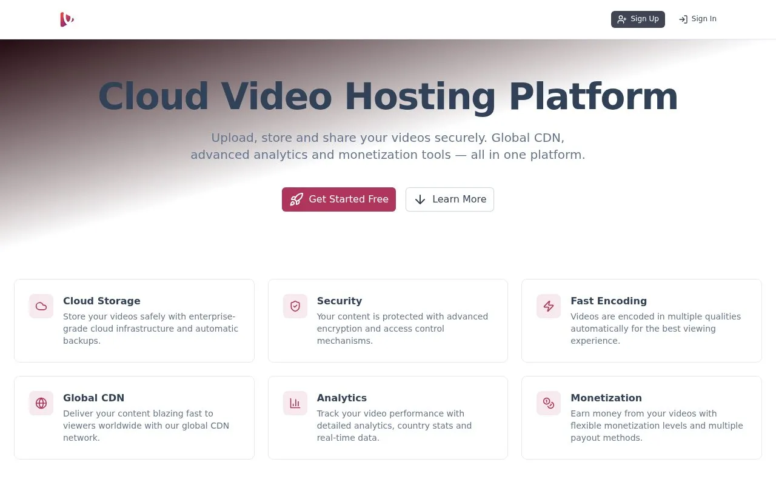This screenshot has height=485, width=776.
Task: Click the Security shield icon
Action: [x=295, y=306]
